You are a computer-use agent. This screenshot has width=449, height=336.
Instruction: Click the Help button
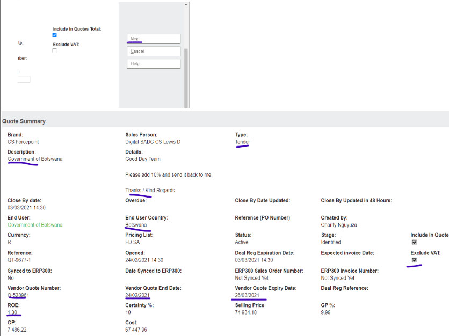click(x=154, y=64)
